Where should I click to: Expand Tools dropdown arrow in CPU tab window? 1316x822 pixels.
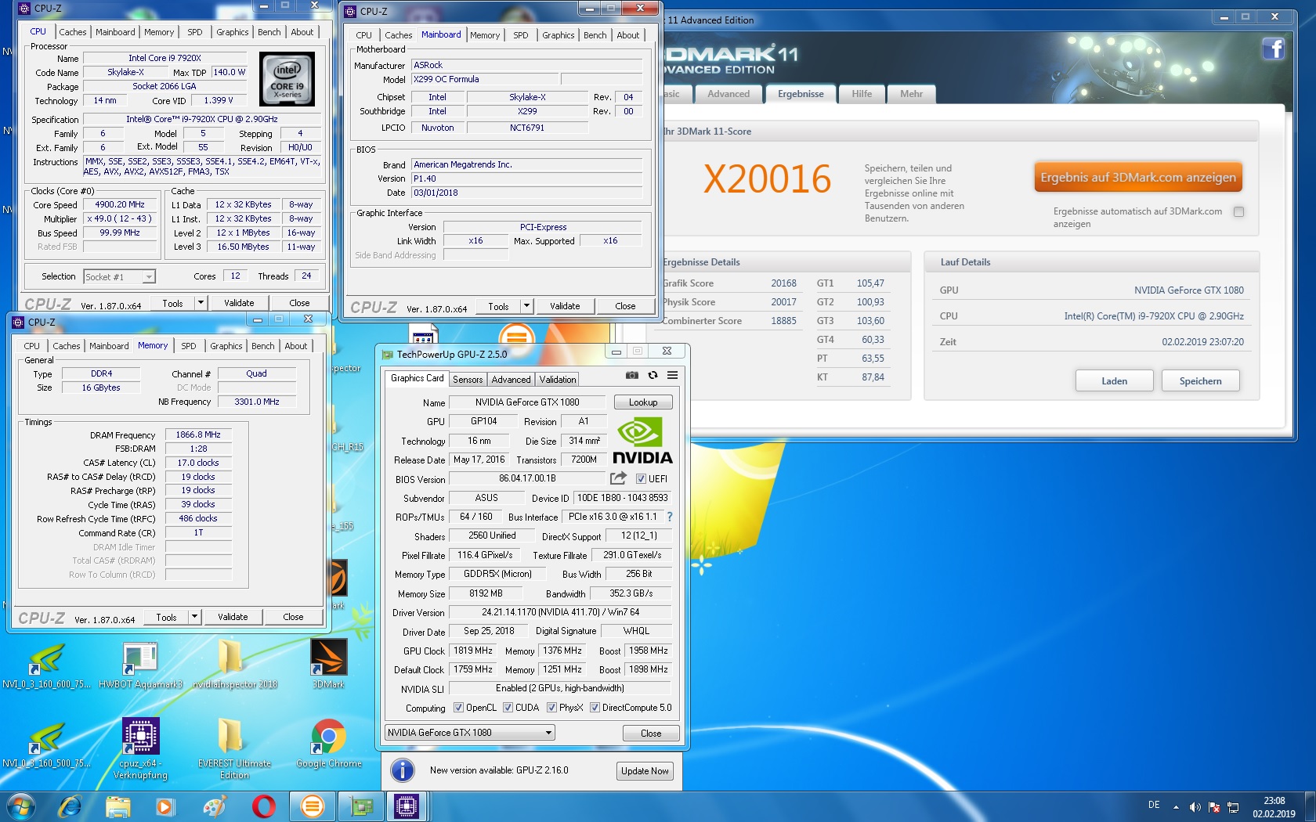[201, 303]
